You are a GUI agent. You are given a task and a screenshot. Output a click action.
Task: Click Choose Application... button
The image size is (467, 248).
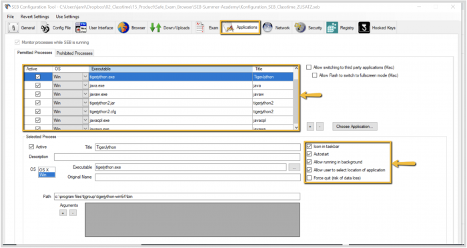pyautogui.click(x=355, y=127)
